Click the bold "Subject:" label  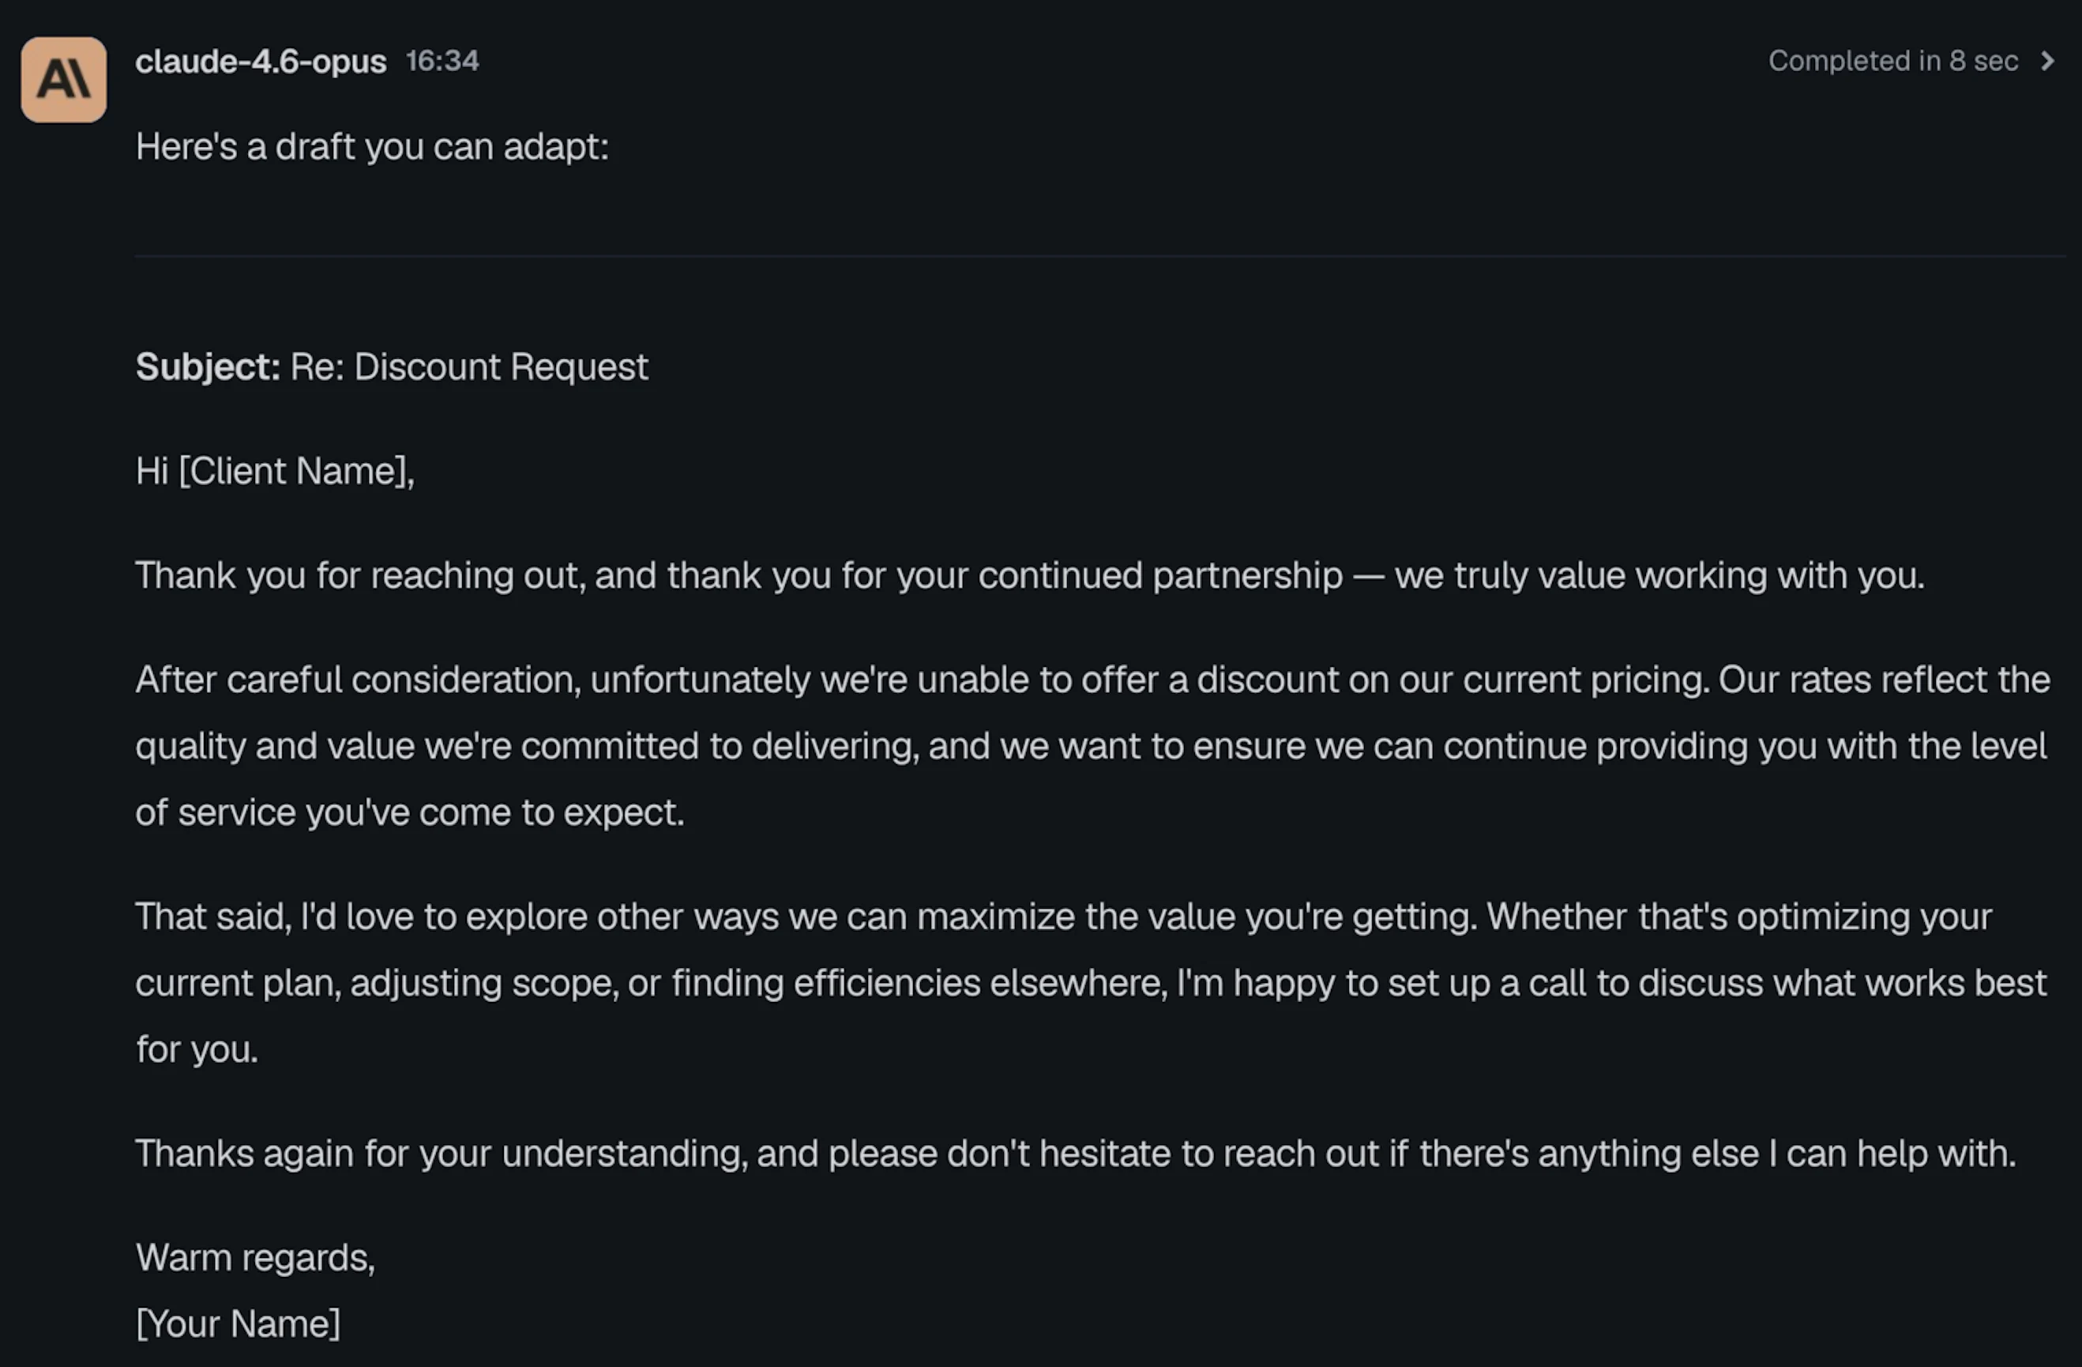[207, 367]
